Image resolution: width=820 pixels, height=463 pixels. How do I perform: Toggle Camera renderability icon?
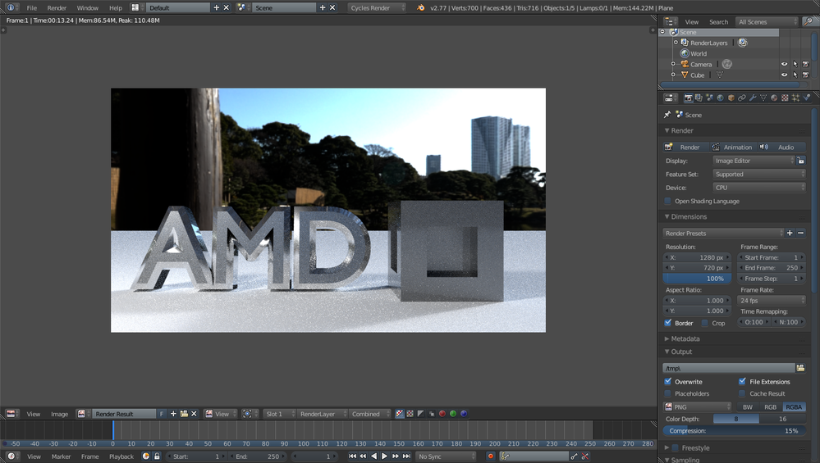pyautogui.click(x=805, y=64)
